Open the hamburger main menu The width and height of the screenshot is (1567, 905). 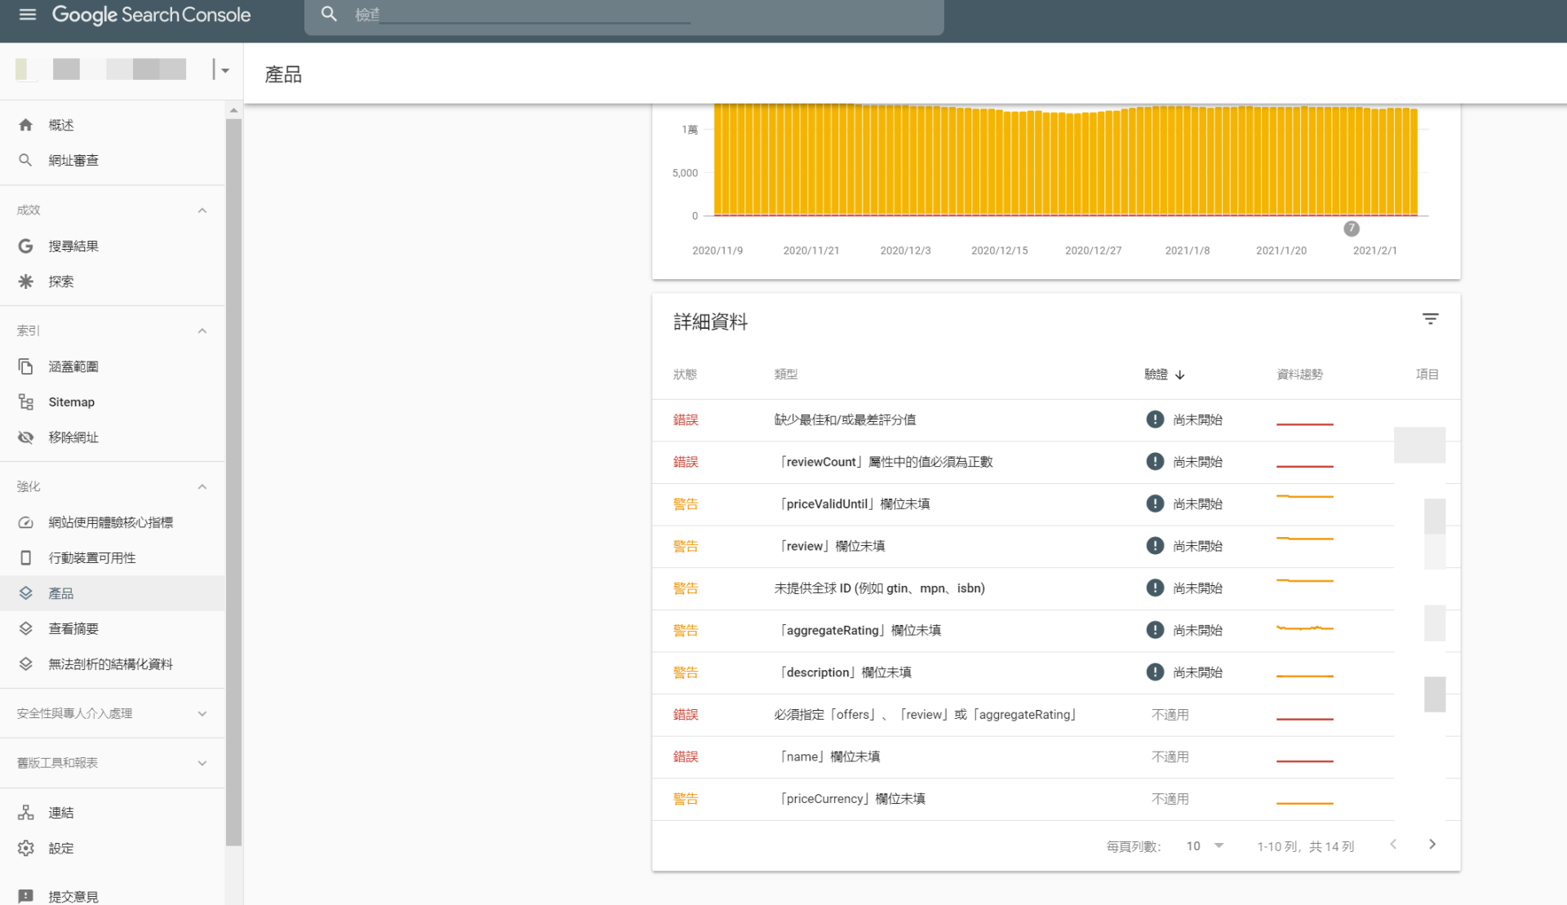coord(27,15)
